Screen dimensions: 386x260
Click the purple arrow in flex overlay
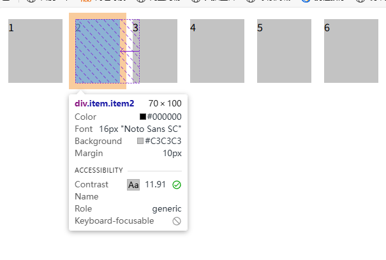130,51
